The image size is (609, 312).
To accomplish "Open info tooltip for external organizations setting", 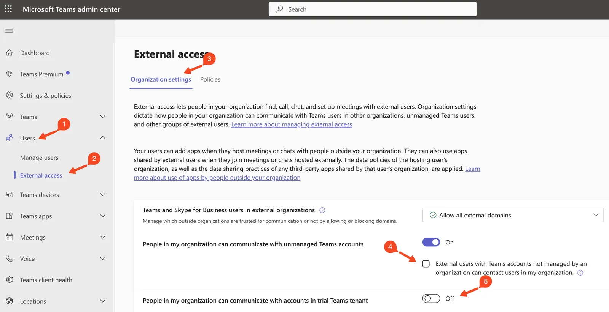I will 322,210.
